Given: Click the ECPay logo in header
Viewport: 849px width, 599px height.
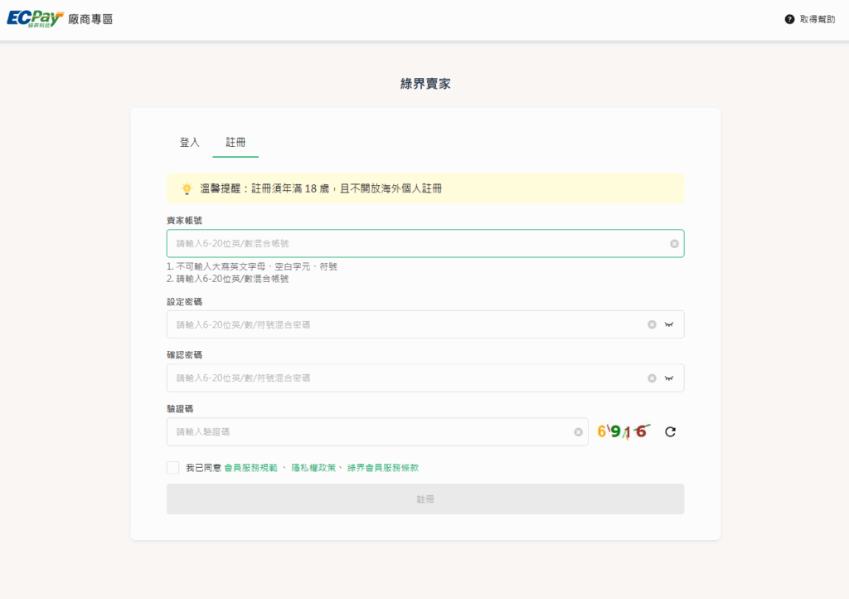Looking at the screenshot, I should click(x=35, y=18).
